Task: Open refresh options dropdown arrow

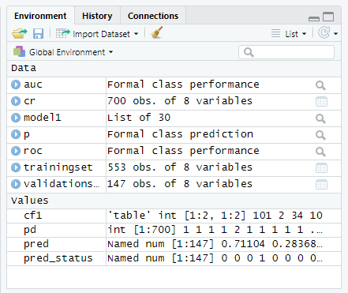Action: pyautogui.click(x=335, y=34)
